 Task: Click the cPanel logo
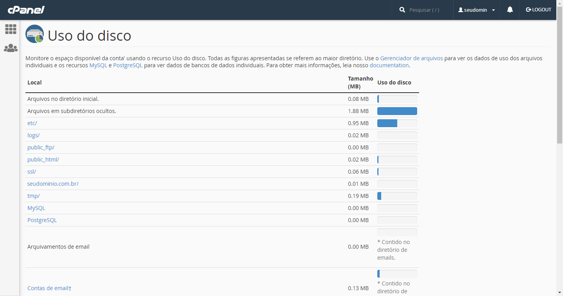26,10
